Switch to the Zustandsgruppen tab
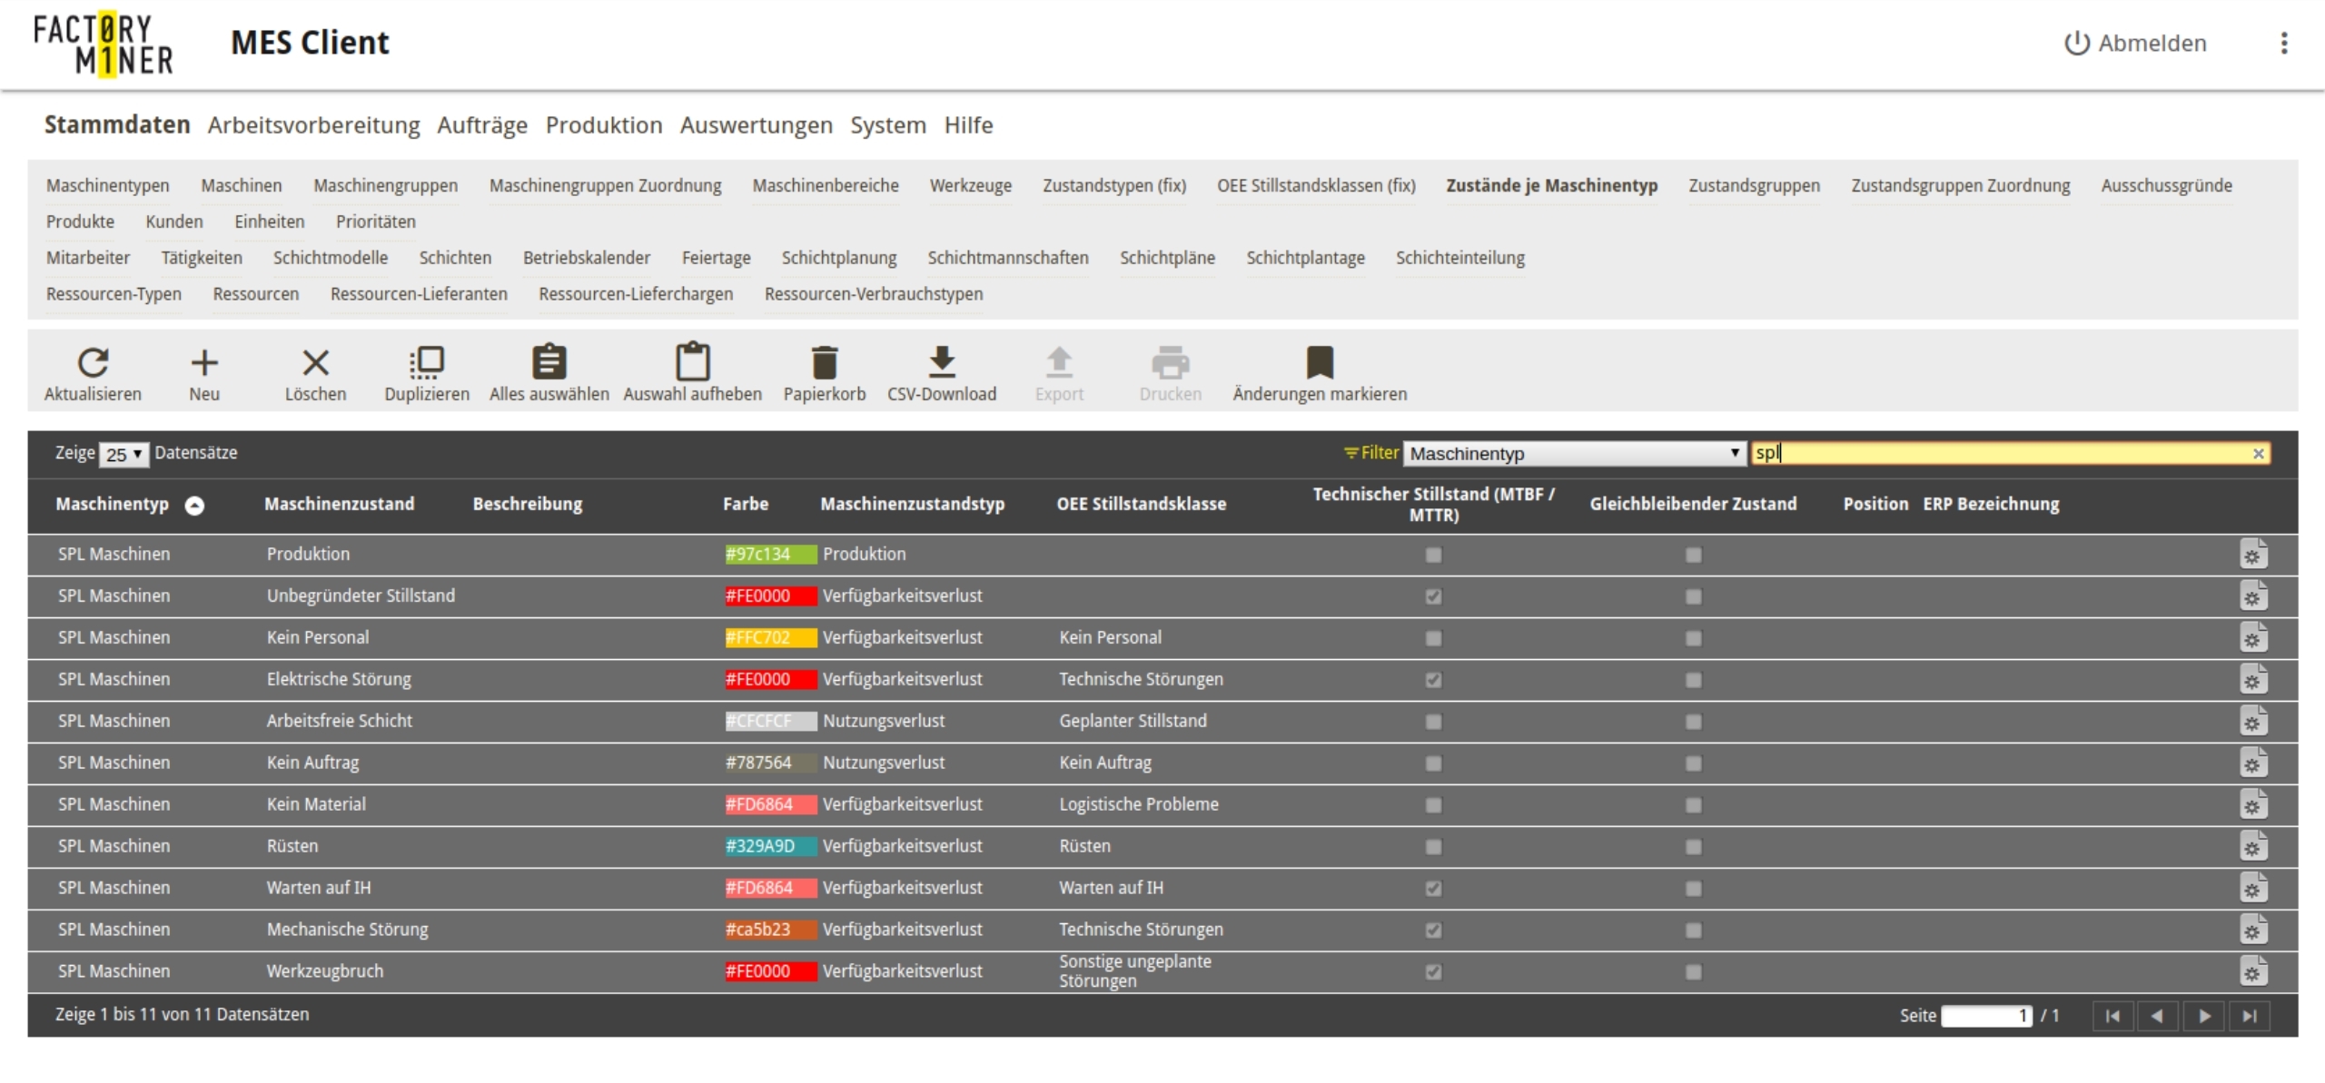 (1753, 185)
